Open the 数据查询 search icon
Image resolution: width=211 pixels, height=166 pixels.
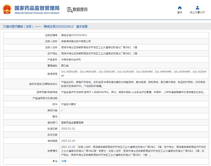[x=70, y=10]
